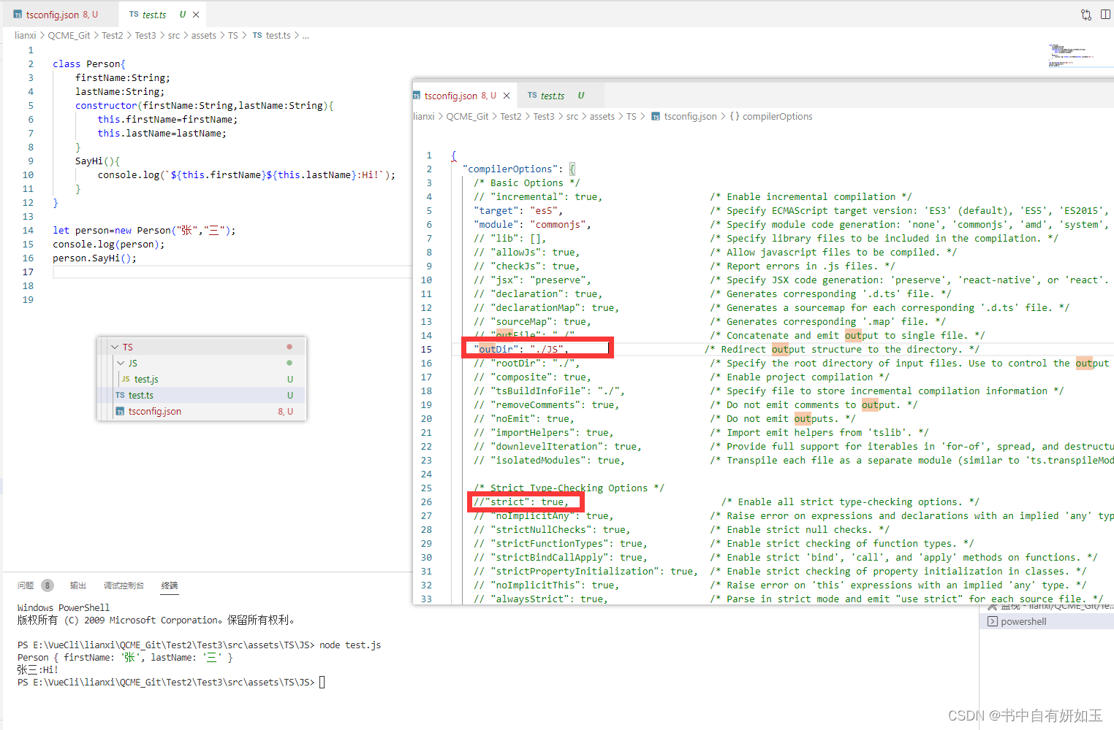
Task: Click 'assets' in the back editor breadcrumb
Action: click(x=204, y=35)
